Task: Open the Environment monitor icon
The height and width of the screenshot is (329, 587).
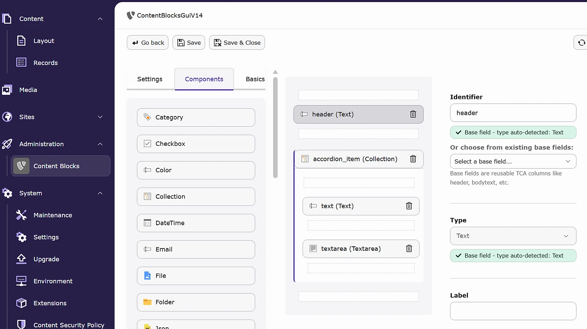Action: (x=21, y=281)
